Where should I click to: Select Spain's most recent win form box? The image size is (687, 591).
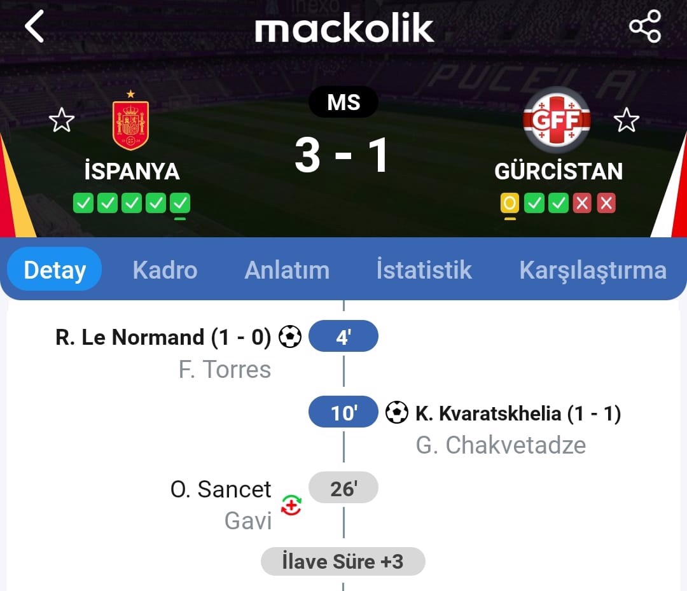tap(180, 203)
